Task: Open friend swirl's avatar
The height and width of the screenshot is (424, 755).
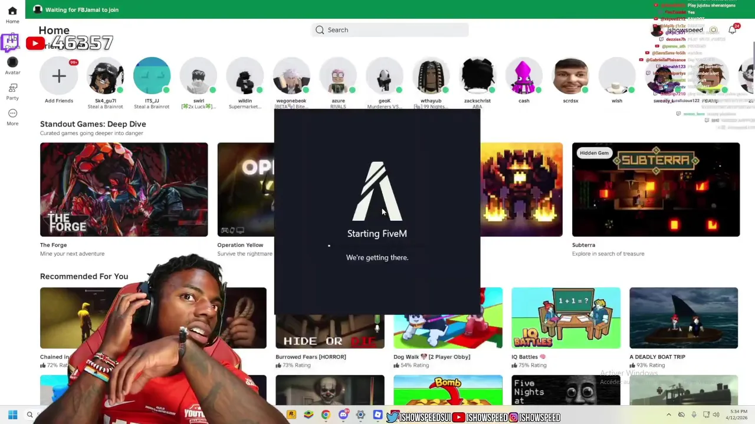Action: tap(198, 76)
